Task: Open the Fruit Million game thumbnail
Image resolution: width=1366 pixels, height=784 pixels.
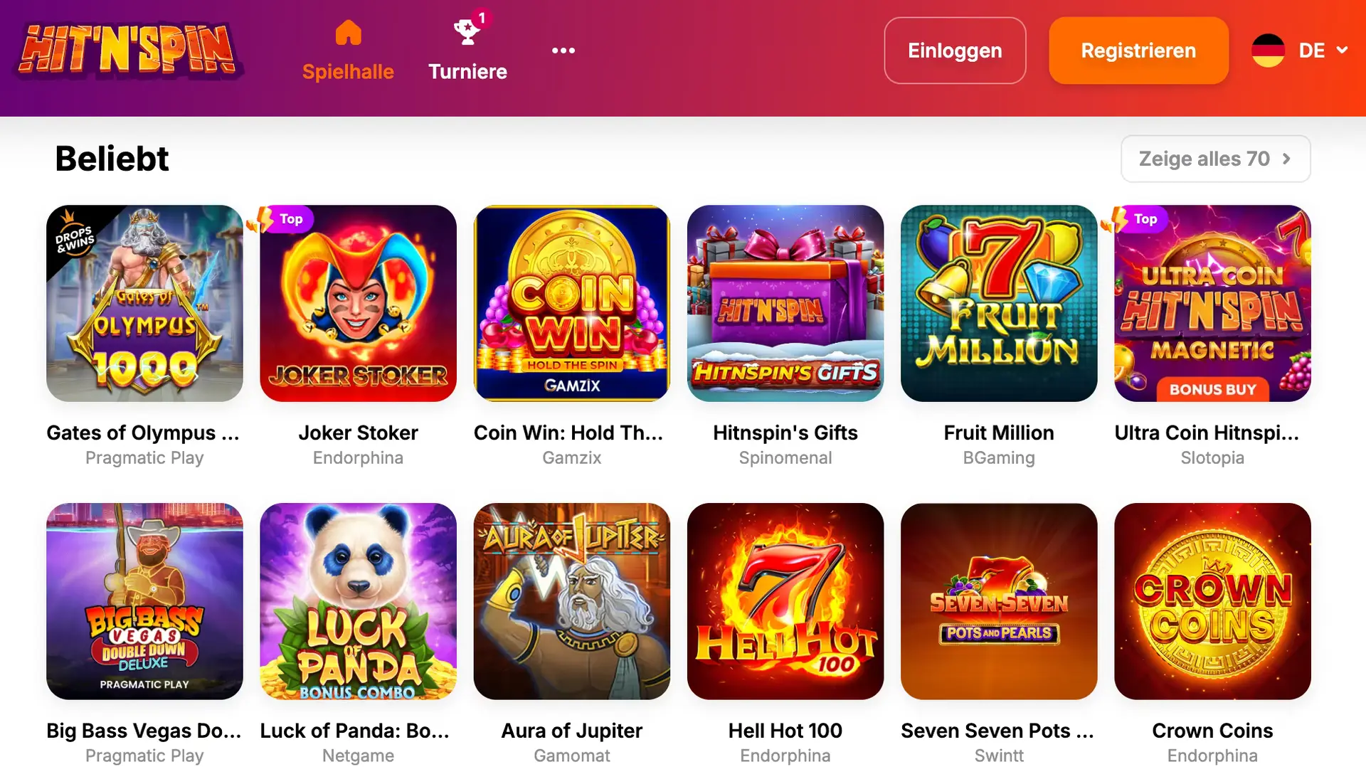Action: [x=999, y=304]
